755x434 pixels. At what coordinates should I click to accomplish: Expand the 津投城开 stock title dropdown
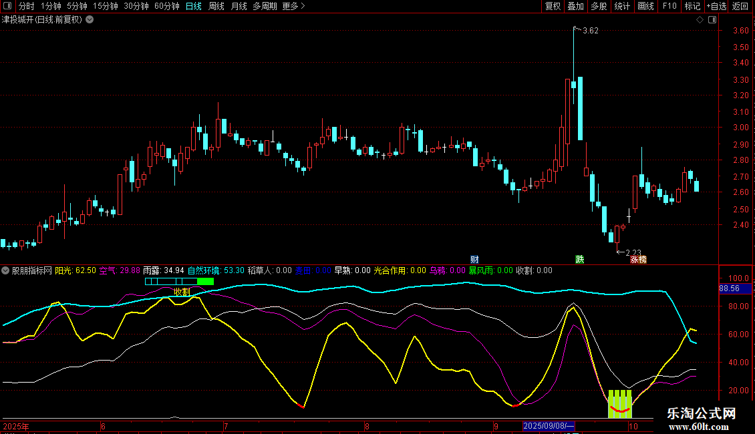coord(90,19)
